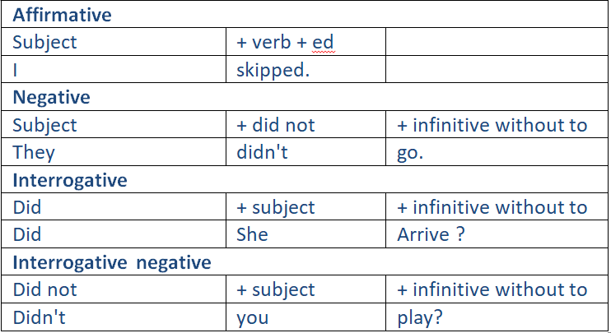Click the "Arrive ?" cell
Screen dimensions: 611x333
[431, 234]
